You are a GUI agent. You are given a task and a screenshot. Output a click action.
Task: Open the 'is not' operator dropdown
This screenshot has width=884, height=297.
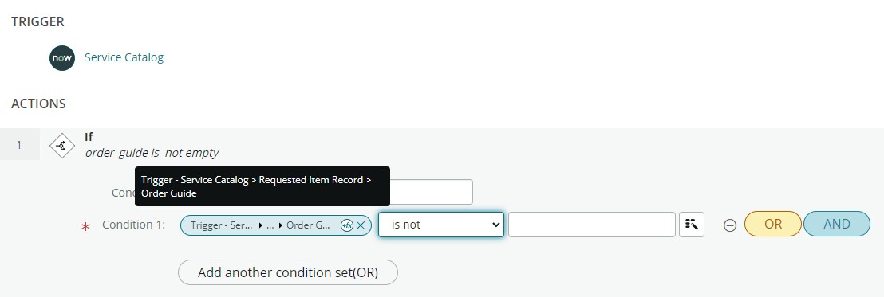(441, 225)
